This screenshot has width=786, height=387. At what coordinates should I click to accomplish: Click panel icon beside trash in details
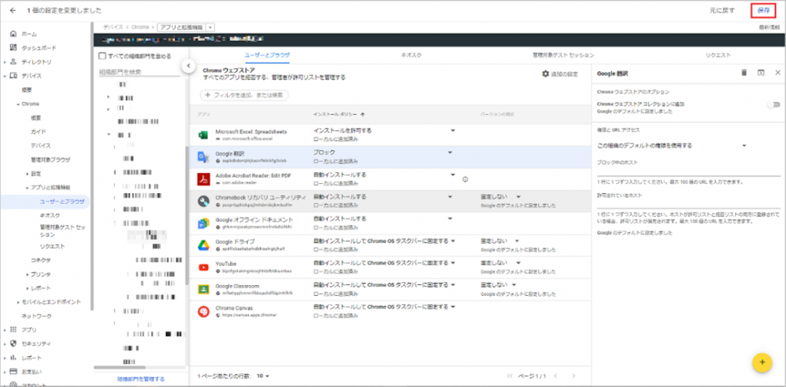click(x=761, y=73)
